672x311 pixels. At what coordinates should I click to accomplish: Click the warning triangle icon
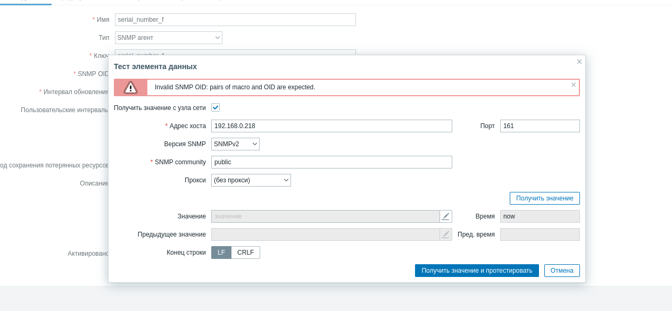pyautogui.click(x=130, y=87)
